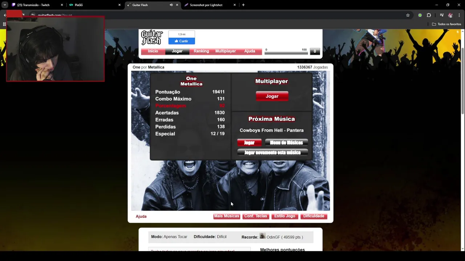The image size is (465, 261).
Task: Click the Perdidas value 138
Action: coord(221,127)
